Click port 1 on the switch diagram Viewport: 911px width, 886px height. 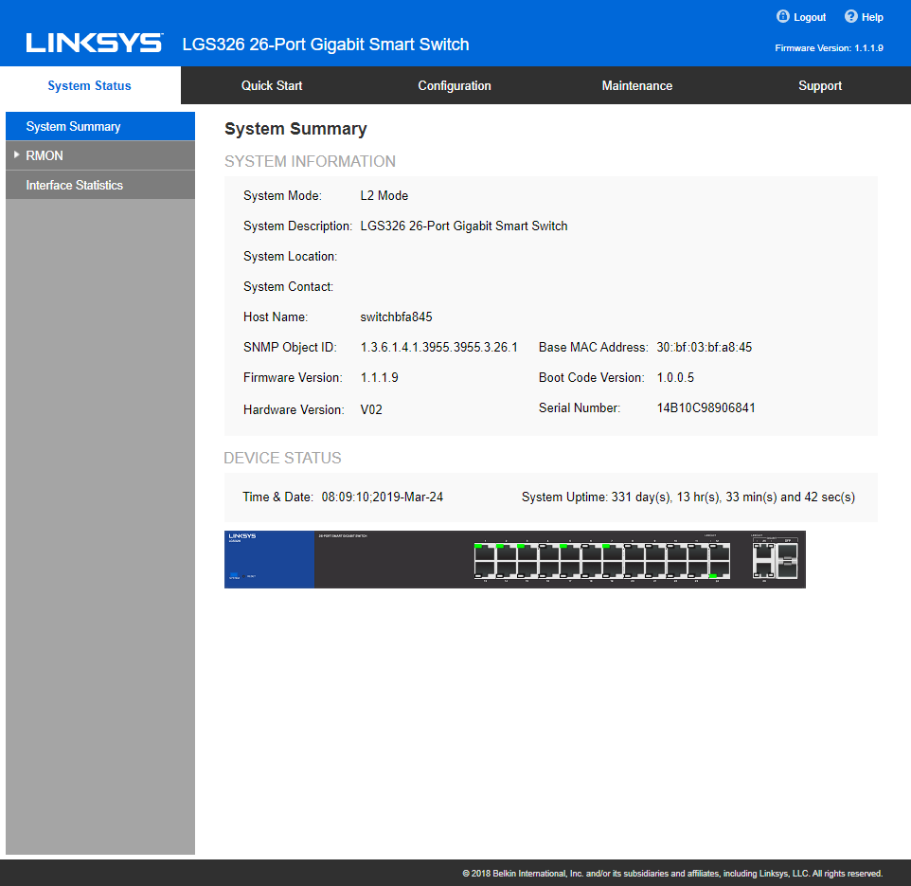[x=485, y=552]
